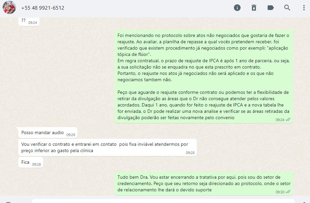Click the long green "Foi mencionando no protocolo" message
This screenshot has width=310, height=203.
click(x=204, y=77)
